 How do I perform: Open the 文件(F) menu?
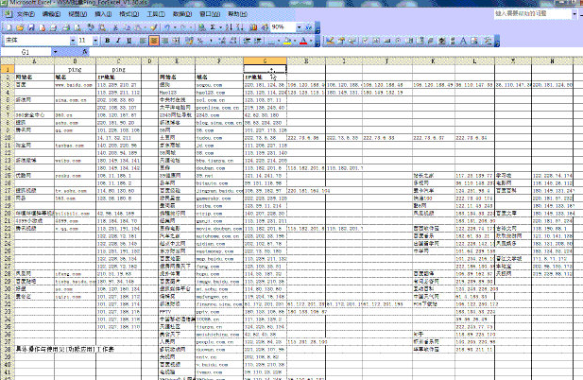tap(26, 14)
